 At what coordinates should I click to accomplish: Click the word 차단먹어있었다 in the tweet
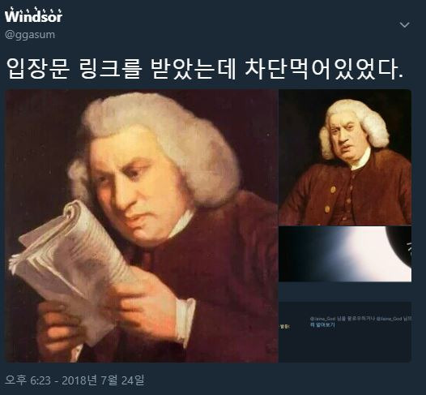click(323, 69)
